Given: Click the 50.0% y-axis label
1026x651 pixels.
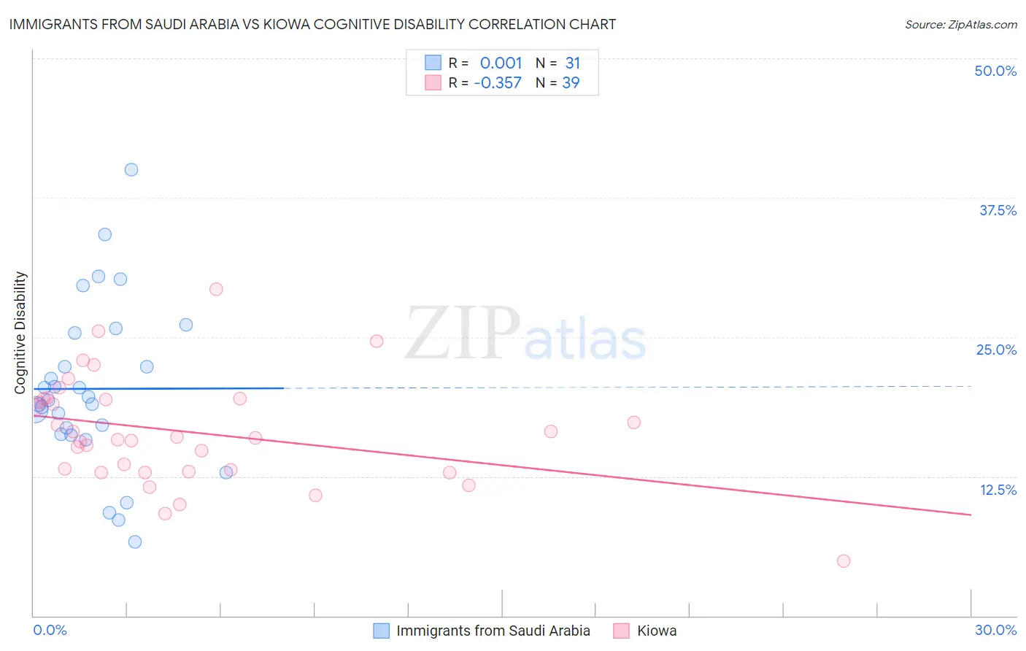Looking at the screenshot, I should (995, 71).
